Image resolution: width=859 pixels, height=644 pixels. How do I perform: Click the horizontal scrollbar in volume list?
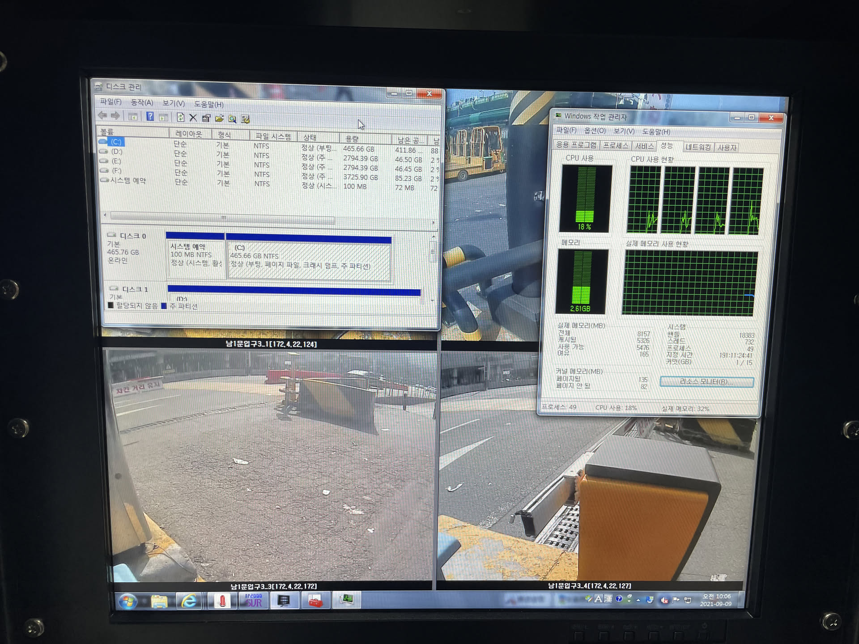tap(224, 218)
